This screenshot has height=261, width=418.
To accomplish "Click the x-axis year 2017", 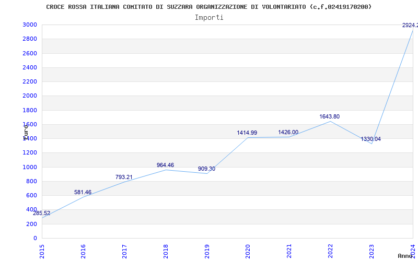I will [124, 252].
